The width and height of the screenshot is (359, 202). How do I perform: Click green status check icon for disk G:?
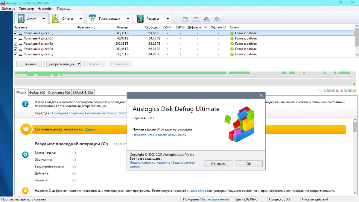pos(232,54)
